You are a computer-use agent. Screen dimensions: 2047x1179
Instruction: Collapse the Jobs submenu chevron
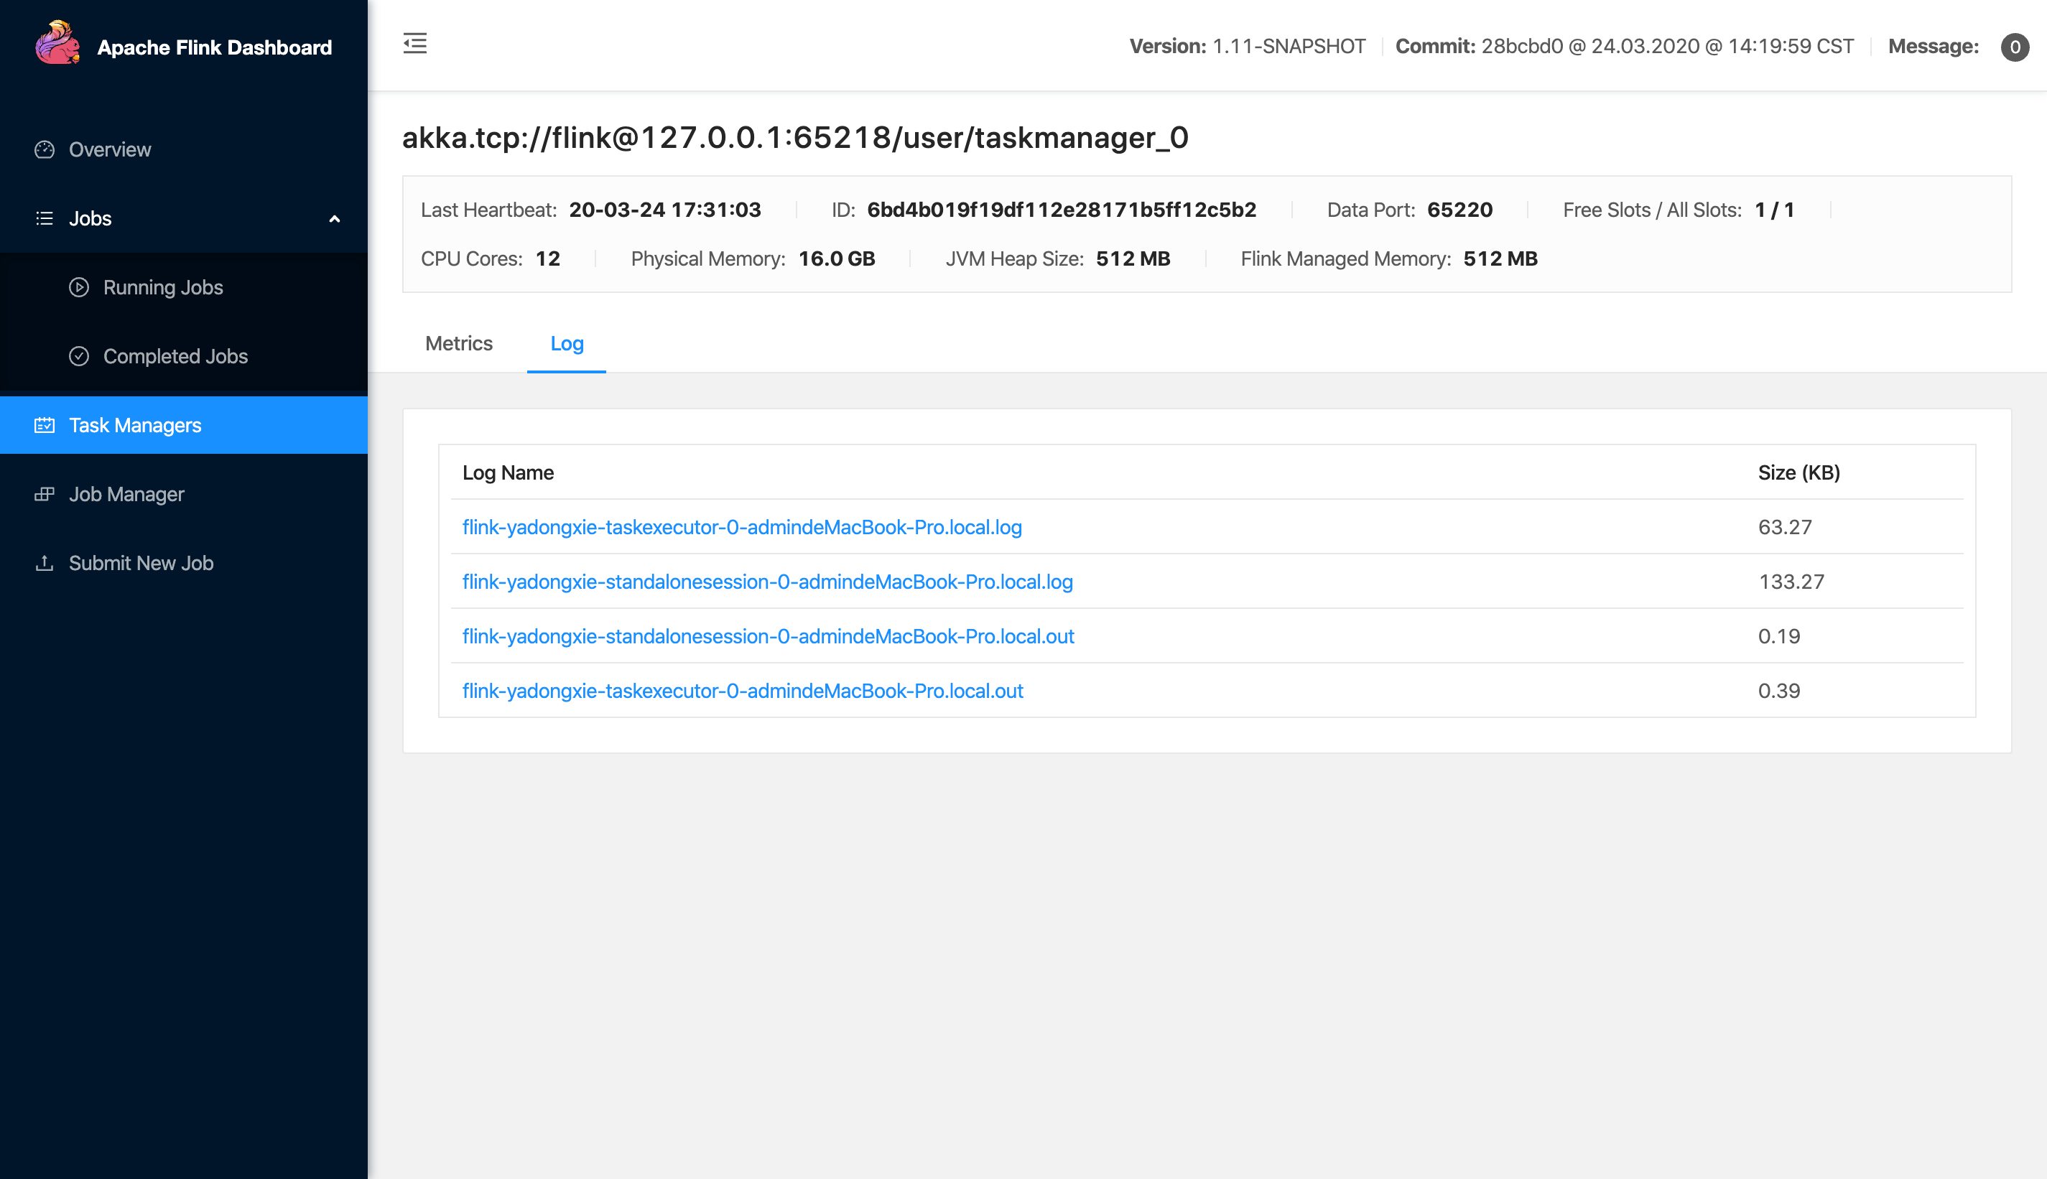pyautogui.click(x=335, y=218)
